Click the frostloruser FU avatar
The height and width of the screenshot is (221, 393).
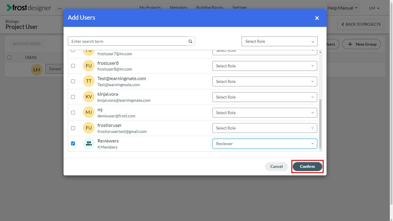pos(89,128)
